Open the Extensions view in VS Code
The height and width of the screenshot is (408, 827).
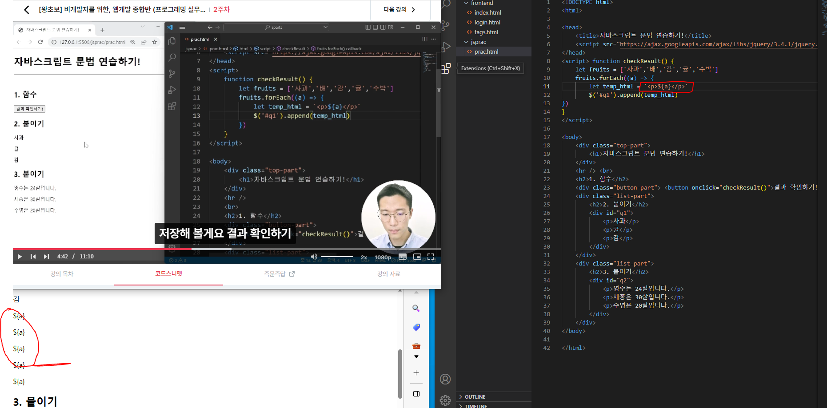click(446, 68)
